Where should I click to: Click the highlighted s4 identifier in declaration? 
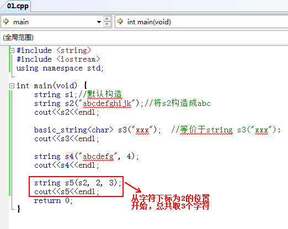(x=70, y=157)
